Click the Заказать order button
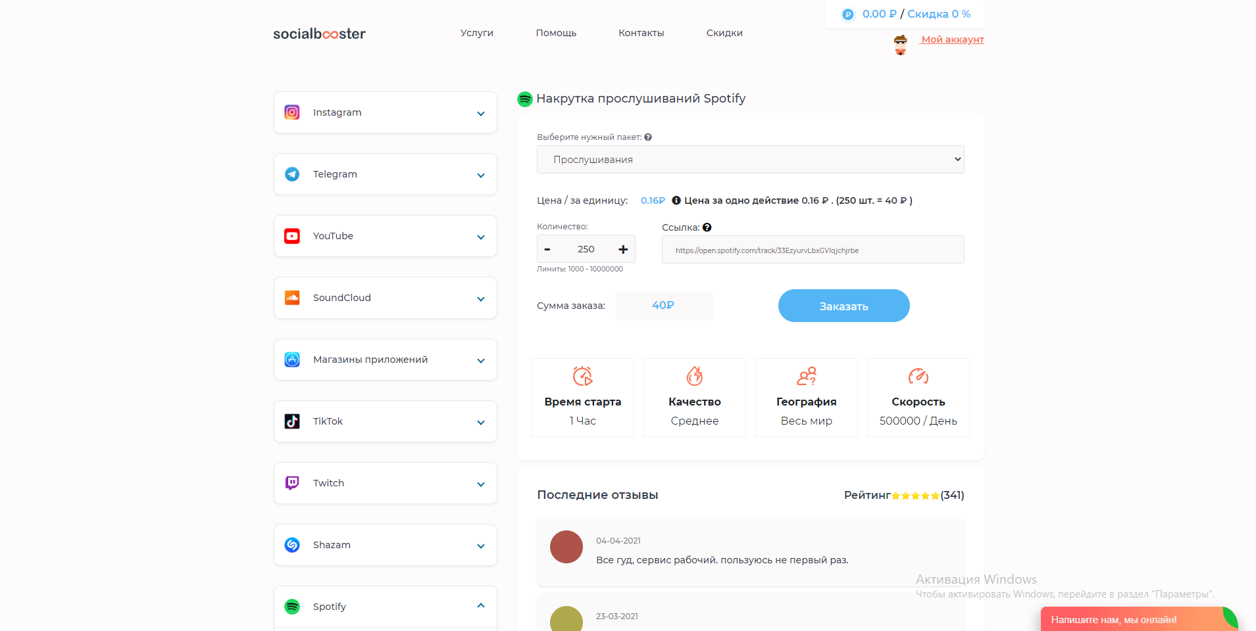 point(844,306)
